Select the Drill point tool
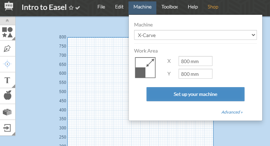Image resolution: width=270 pixels, height=146 pixels. click(7, 64)
